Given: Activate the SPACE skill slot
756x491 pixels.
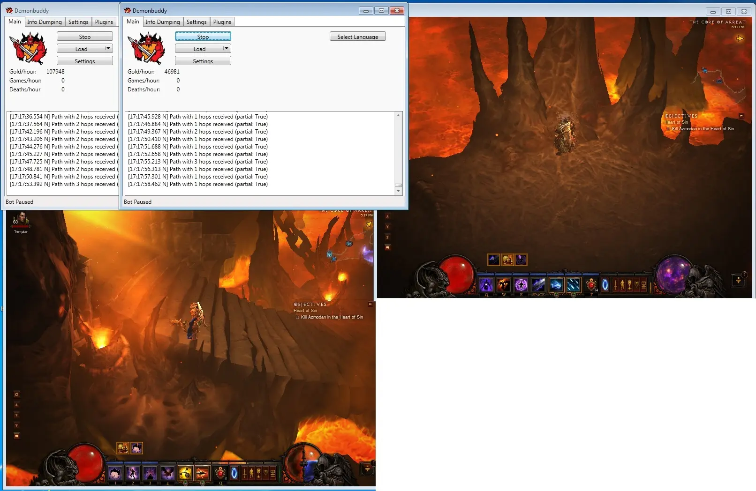Looking at the screenshot, I should point(538,285).
